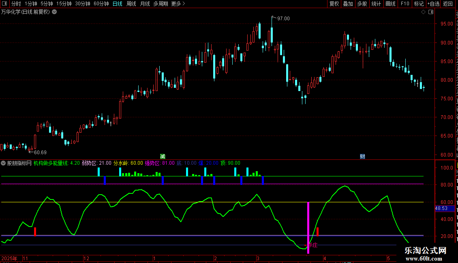Viewport: 458px width, 263px height.
Task: Select the 30分钟 period
Action: 83,4
